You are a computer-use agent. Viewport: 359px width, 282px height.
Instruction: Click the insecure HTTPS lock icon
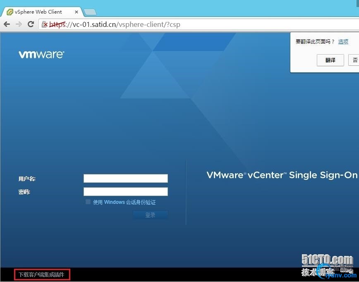[x=45, y=24]
